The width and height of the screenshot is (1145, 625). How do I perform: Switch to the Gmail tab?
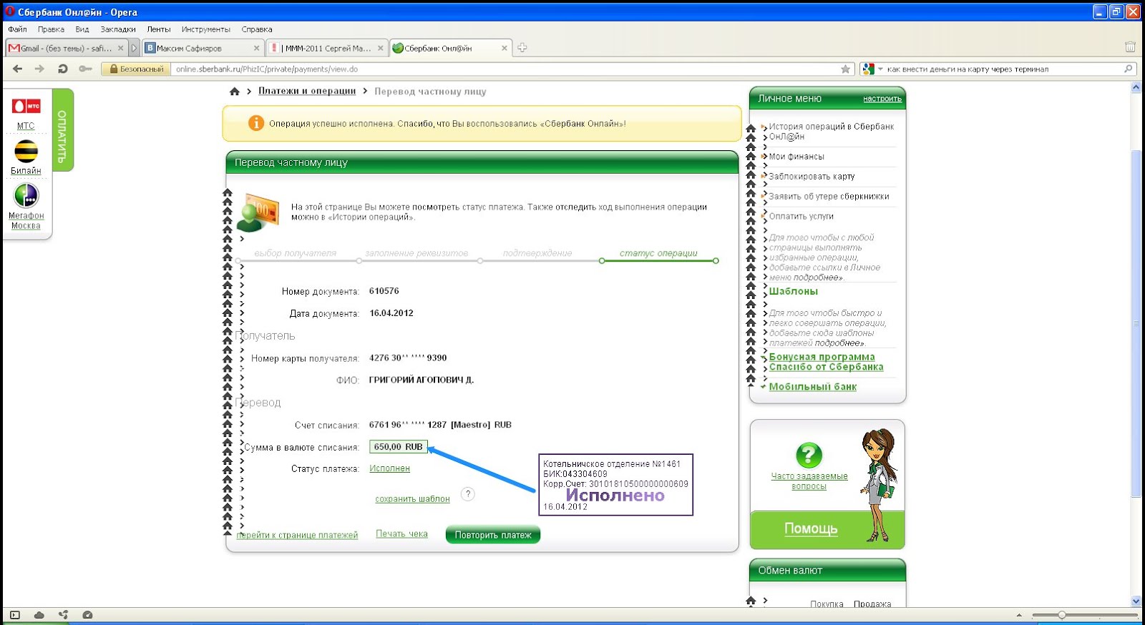(65, 48)
